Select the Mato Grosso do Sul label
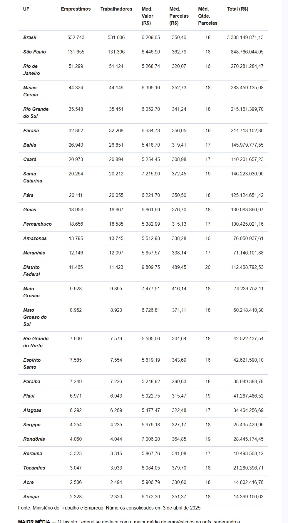 35,317
